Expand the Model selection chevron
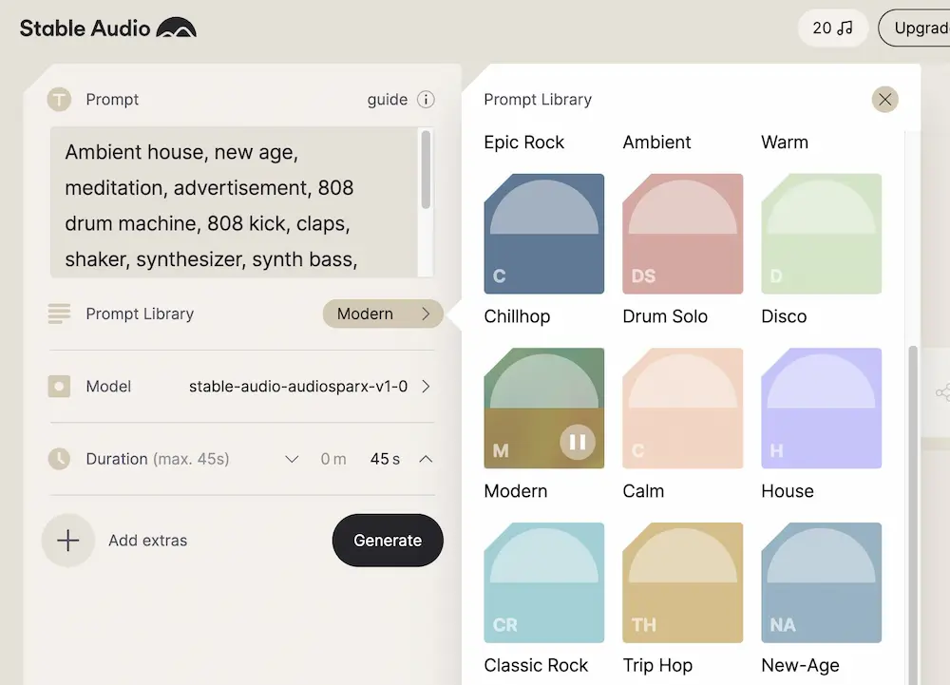The width and height of the screenshot is (950, 685). pyautogui.click(x=426, y=387)
